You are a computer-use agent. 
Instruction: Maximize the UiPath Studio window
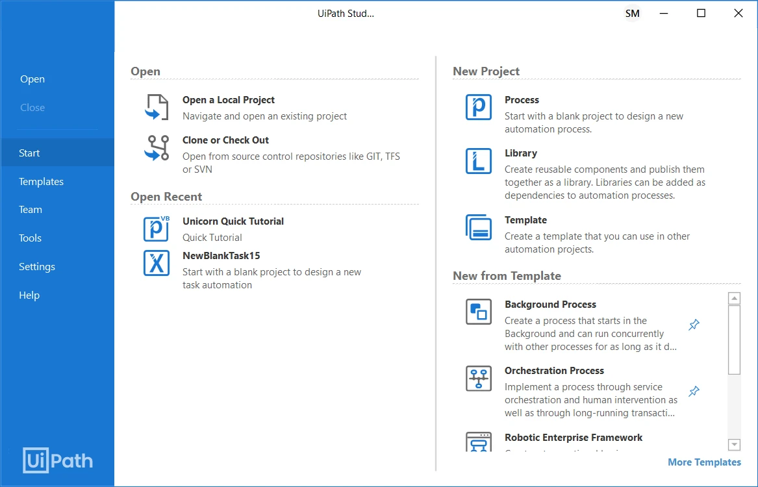(x=701, y=14)
